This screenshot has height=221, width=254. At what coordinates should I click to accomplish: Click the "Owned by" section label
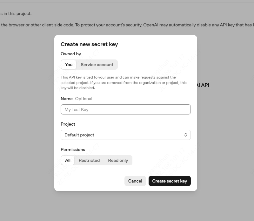click(x=71, y=54)
